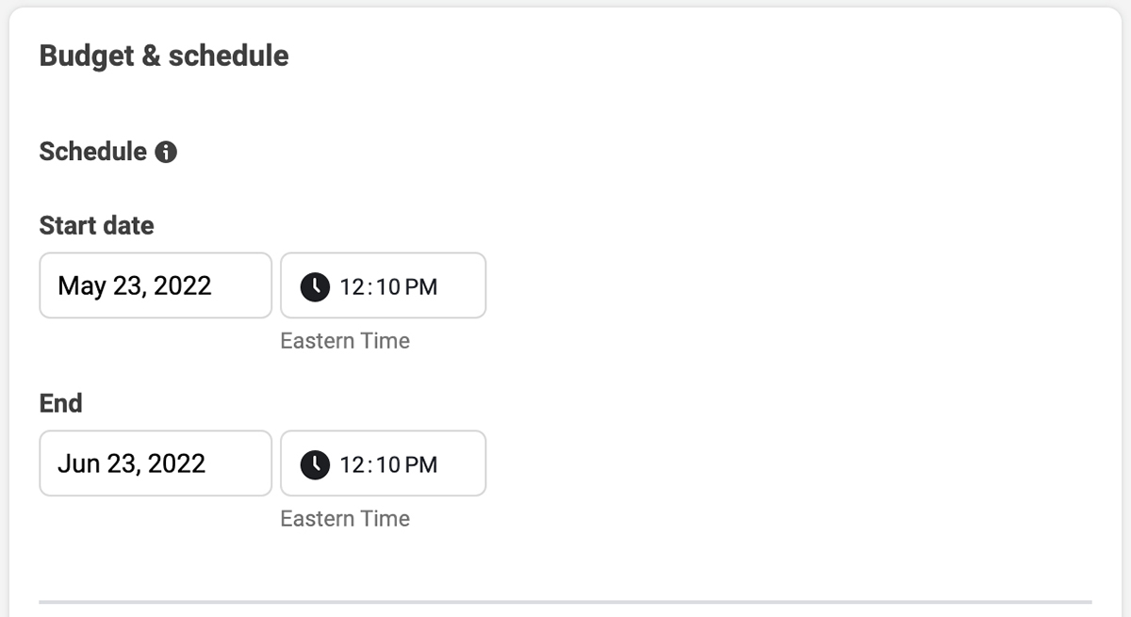Click the Schedule label text
This screenshot has width=1131, height=617.
[92, 152]
